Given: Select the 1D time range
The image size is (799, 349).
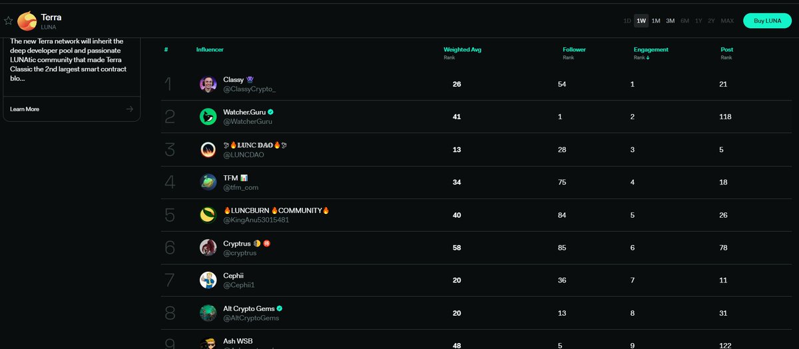Looking at the screenshot, I should [x=627, y=21].
